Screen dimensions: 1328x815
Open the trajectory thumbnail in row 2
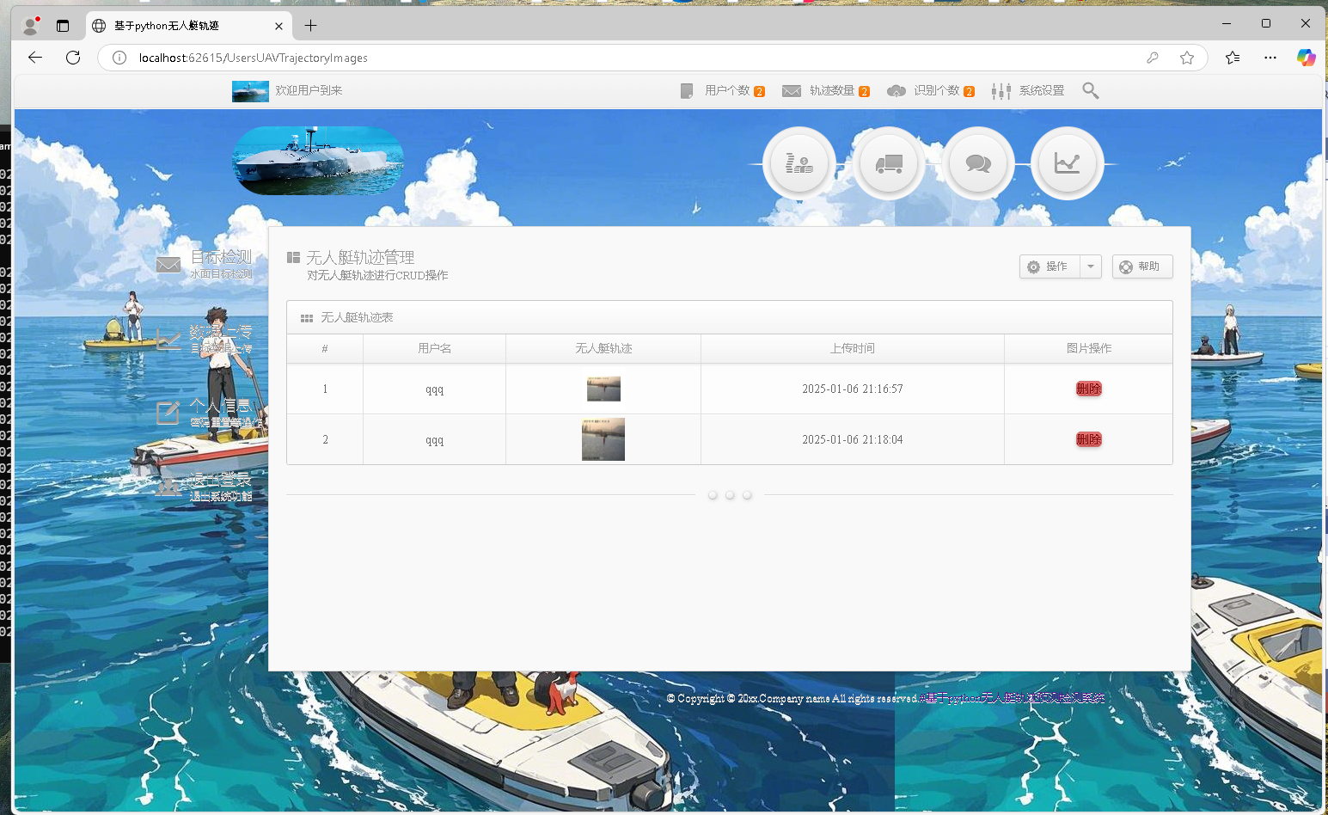point(603,439)
